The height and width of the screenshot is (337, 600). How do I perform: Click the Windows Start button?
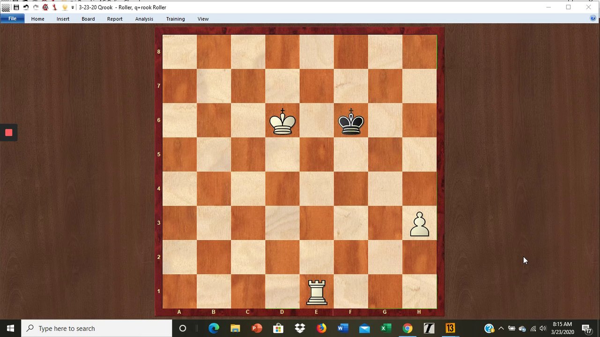point(10,329)
